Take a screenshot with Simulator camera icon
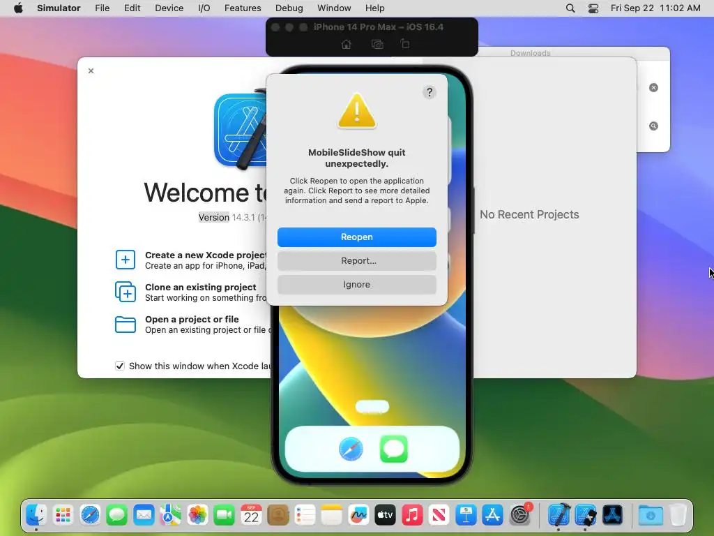Viewport: 714px width, 536px height. coord(377,44)
